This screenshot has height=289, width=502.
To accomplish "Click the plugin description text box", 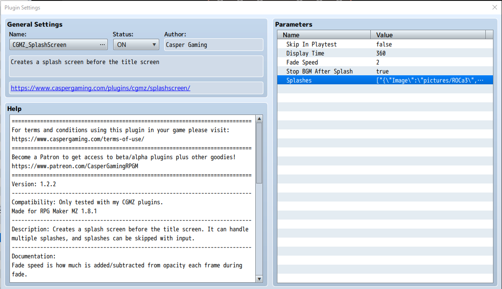I will click(136, 66).
